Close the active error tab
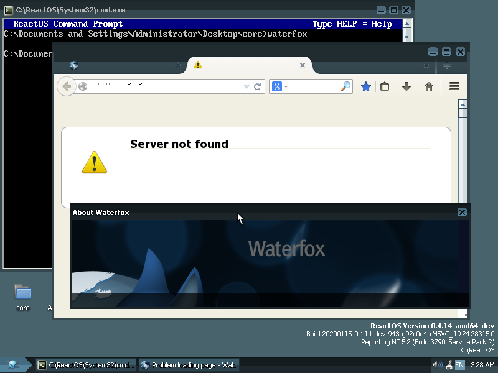The image size is (498, 373). point(303,65)
